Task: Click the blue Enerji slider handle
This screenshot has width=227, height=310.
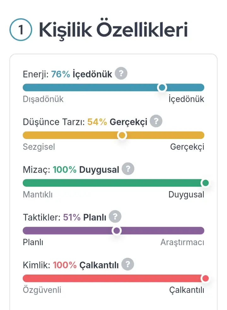Action: (x=162, y=88)
